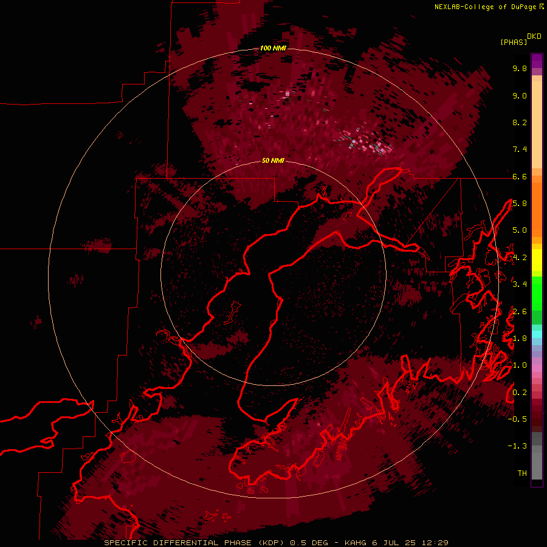The width and height of the screenshot is (547, 547).
Task: Click the 1.0 value on the color scale
Action: coord(520,365)
